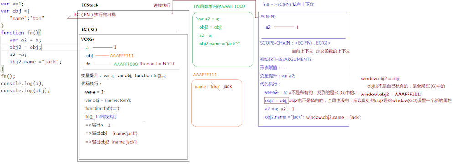Click the blue 'fn函数执行' label
The image size is (454, 165).
pos(106,117)
